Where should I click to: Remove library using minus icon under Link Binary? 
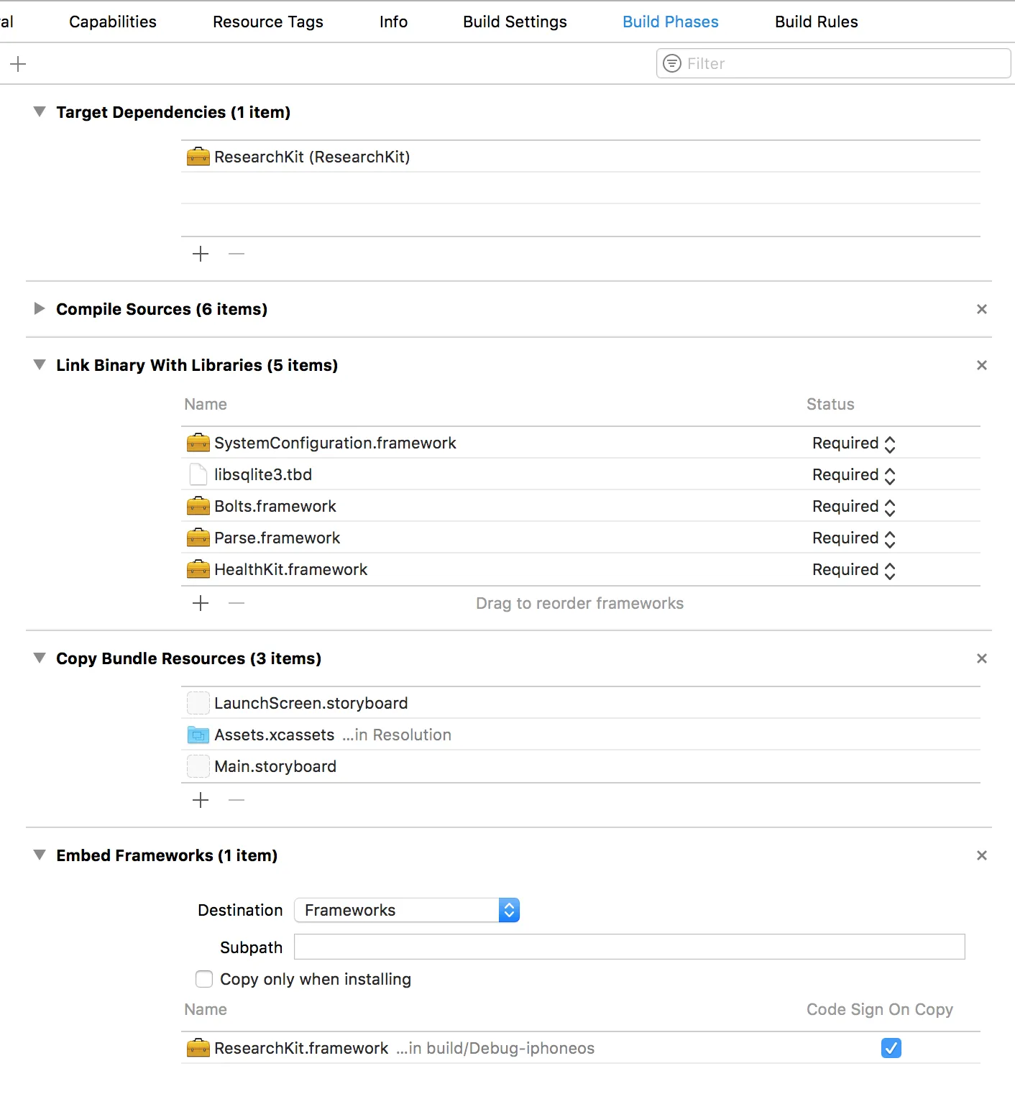236,603
